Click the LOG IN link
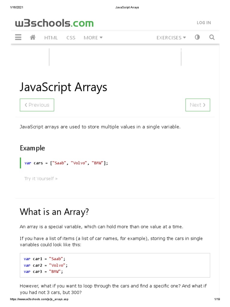Viewport: 230px width, 307px height. pyautogui.click(x=204, y=23)
